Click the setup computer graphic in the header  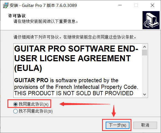151,20
